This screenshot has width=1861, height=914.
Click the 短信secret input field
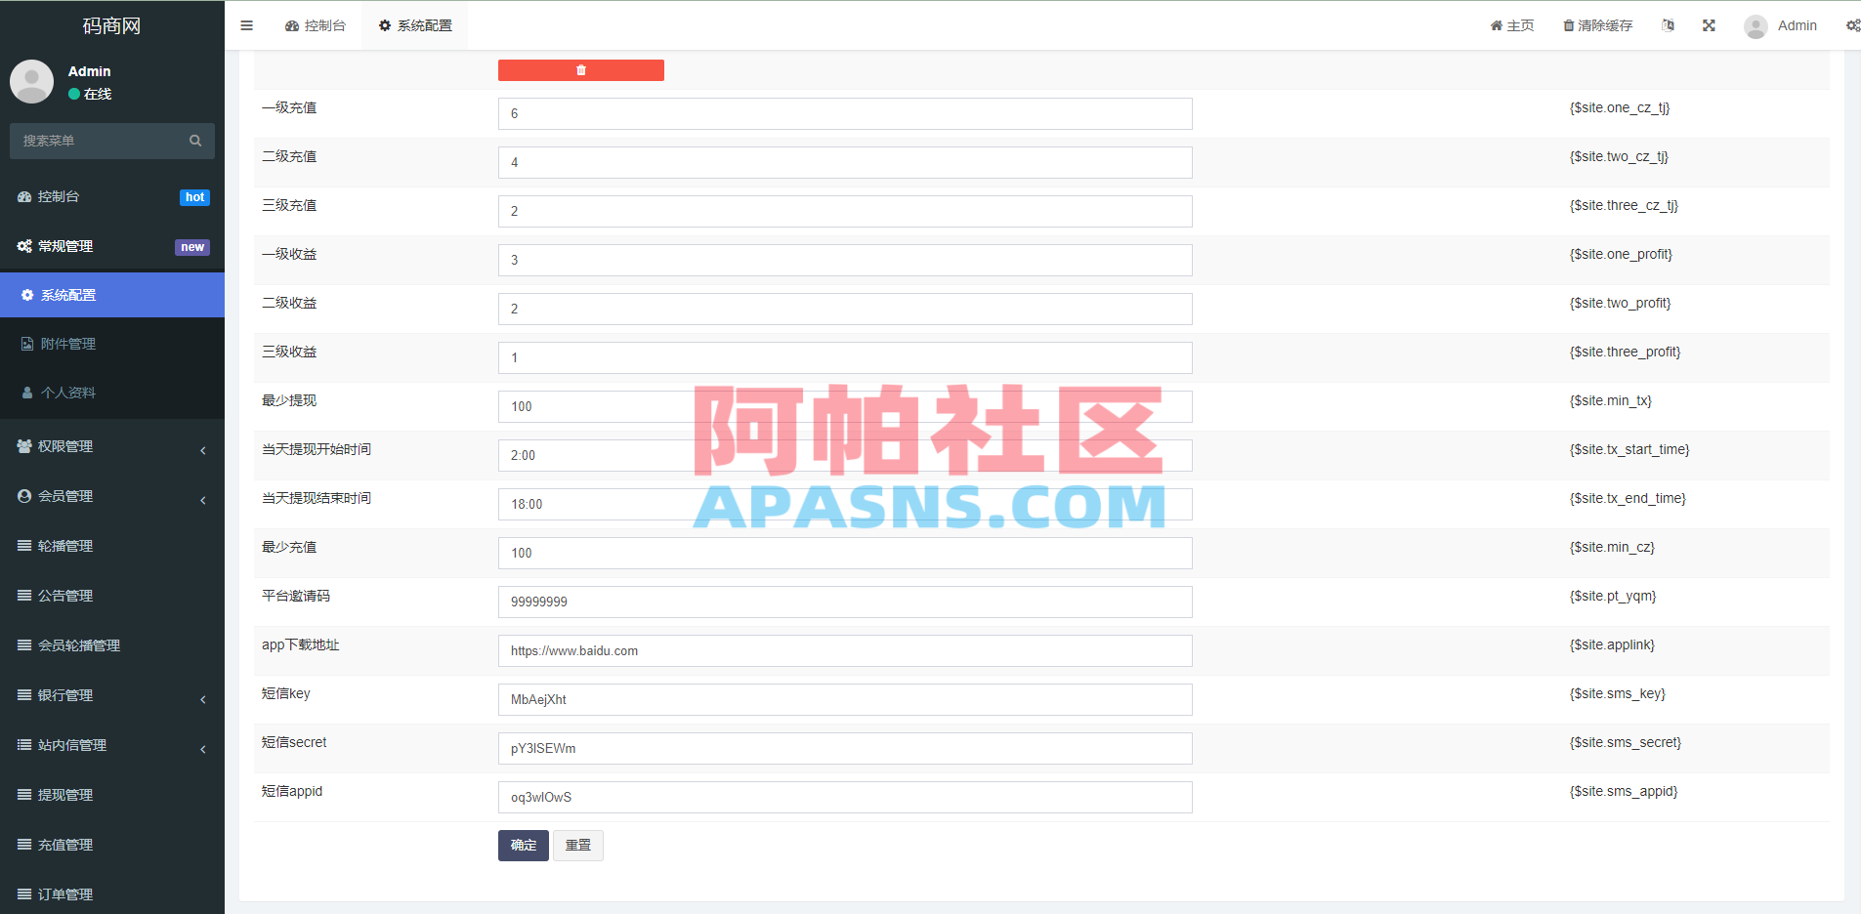[845, 748]
